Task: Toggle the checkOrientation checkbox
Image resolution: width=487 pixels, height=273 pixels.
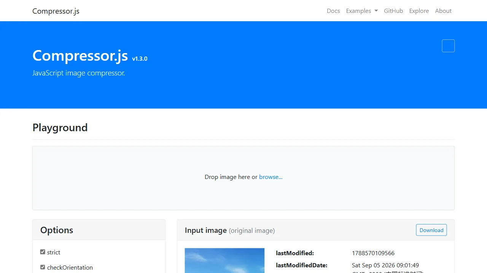Action: (43, 267)
